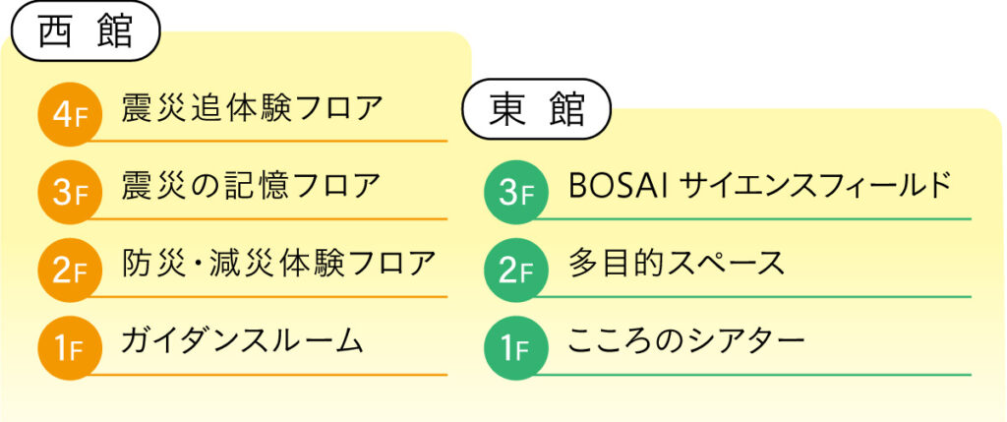The width and height of the screenshot is (1007, 422).
Task: Open BOSAI サイエンスフィールド entry
Action: 760,185
